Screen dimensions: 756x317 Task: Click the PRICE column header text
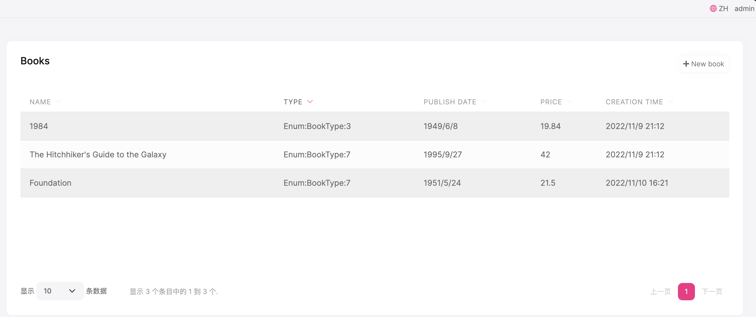click(x=551, y=102)
